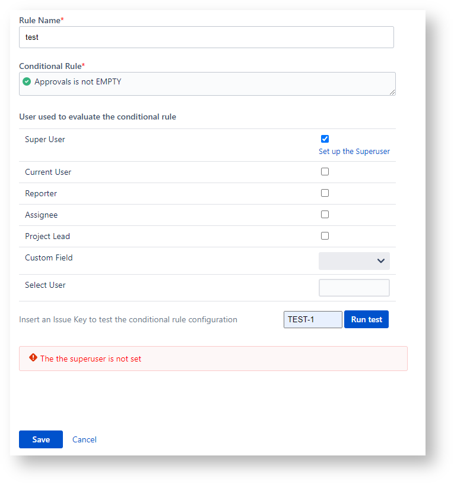Open the Set up the Superuser link
Image resolution: width=454 pixels, height=484 pixels.
pos(354,152)
